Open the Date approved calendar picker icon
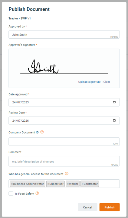Screen dimensions: 128x218 [114, 102]
